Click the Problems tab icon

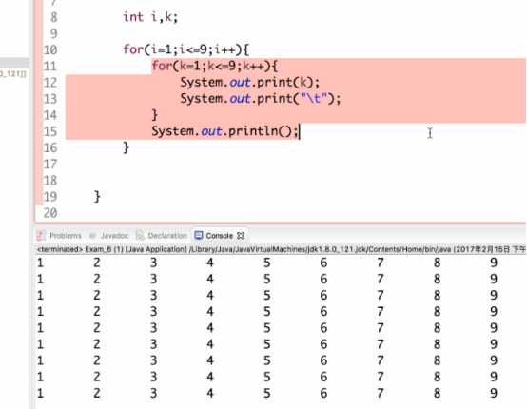[x=41, y=236]
